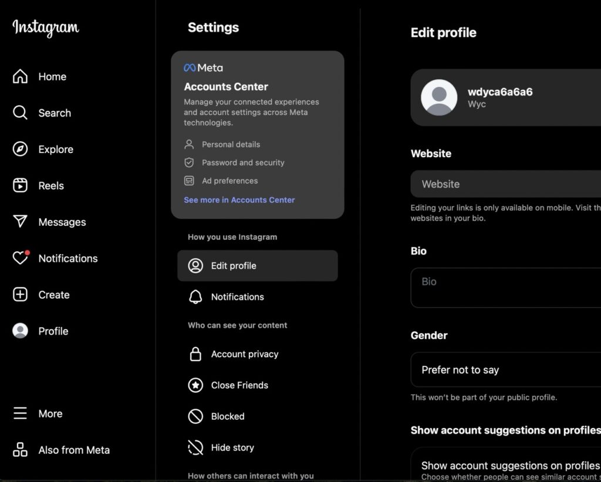Click into the Website input field
The height and width of the screenshot is (482, 601).
point(505,184)
